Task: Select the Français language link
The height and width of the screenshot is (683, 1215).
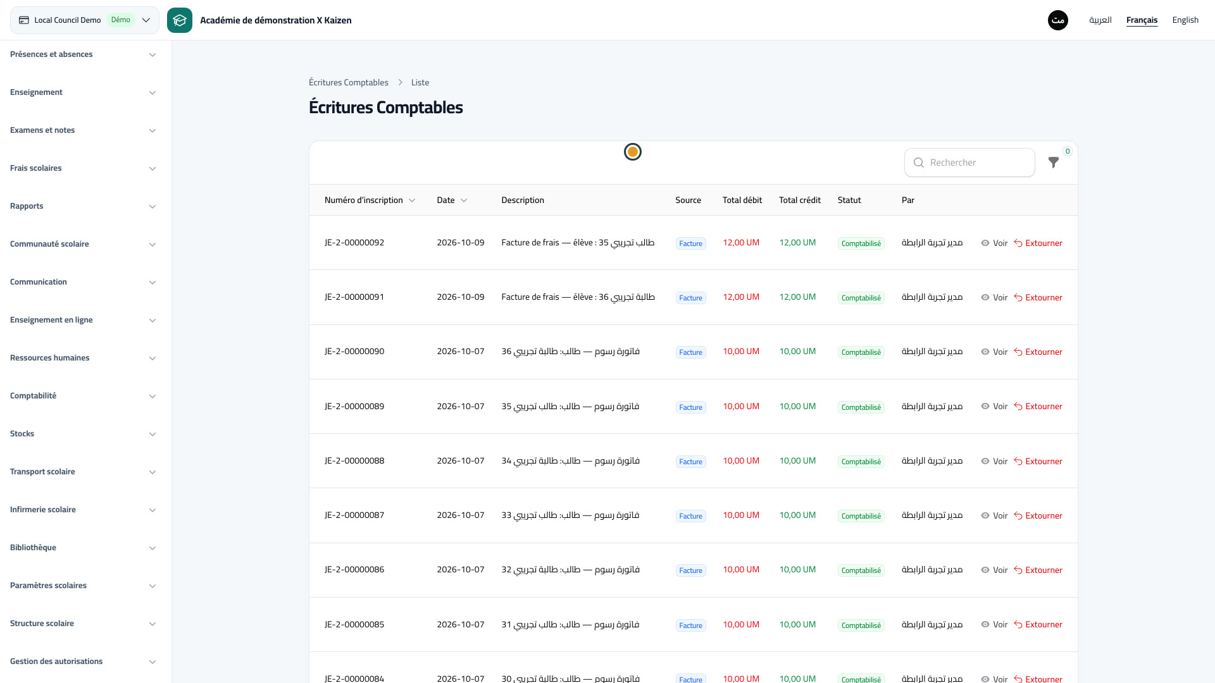Action: (1142, 20)
